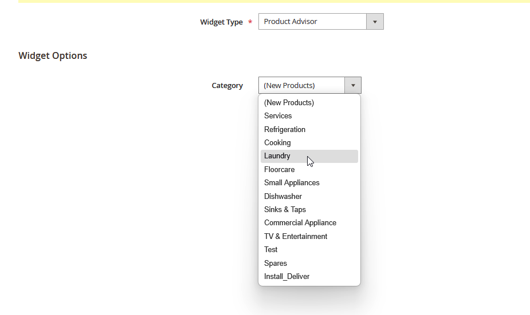Select the Test category option
Screen dimensions: 530x315
point(271,250)
